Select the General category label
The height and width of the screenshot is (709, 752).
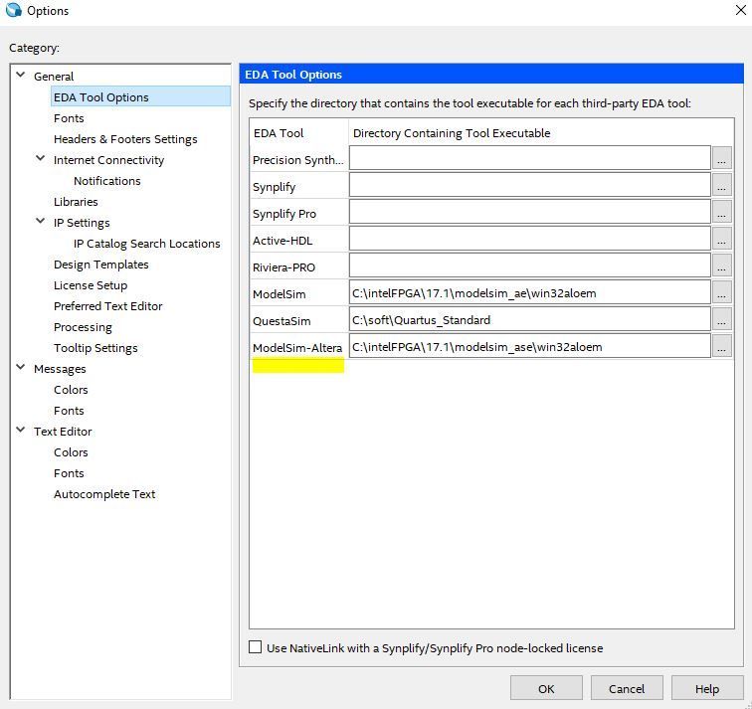coord(54,77)
